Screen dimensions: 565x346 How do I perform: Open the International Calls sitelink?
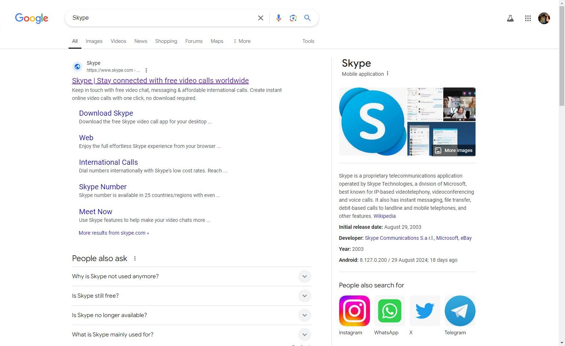109,162
